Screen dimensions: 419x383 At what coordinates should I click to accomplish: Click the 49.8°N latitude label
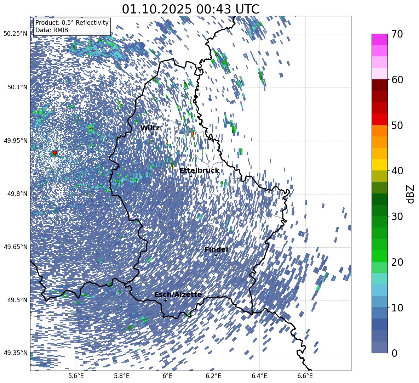coord(17,193)
